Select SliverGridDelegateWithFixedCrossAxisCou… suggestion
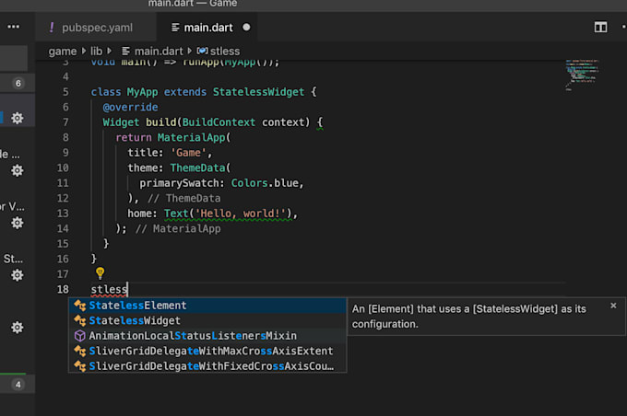 pos(207,366)
